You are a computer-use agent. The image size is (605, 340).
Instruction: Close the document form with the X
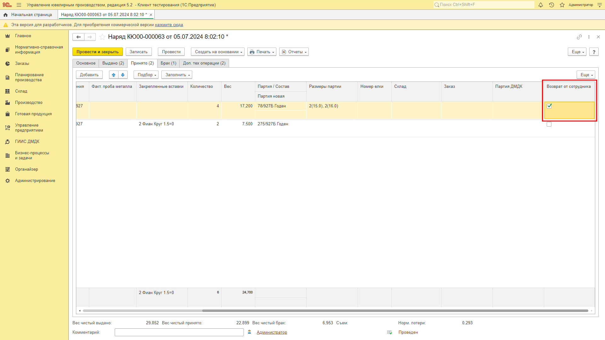tap(598, 37)
